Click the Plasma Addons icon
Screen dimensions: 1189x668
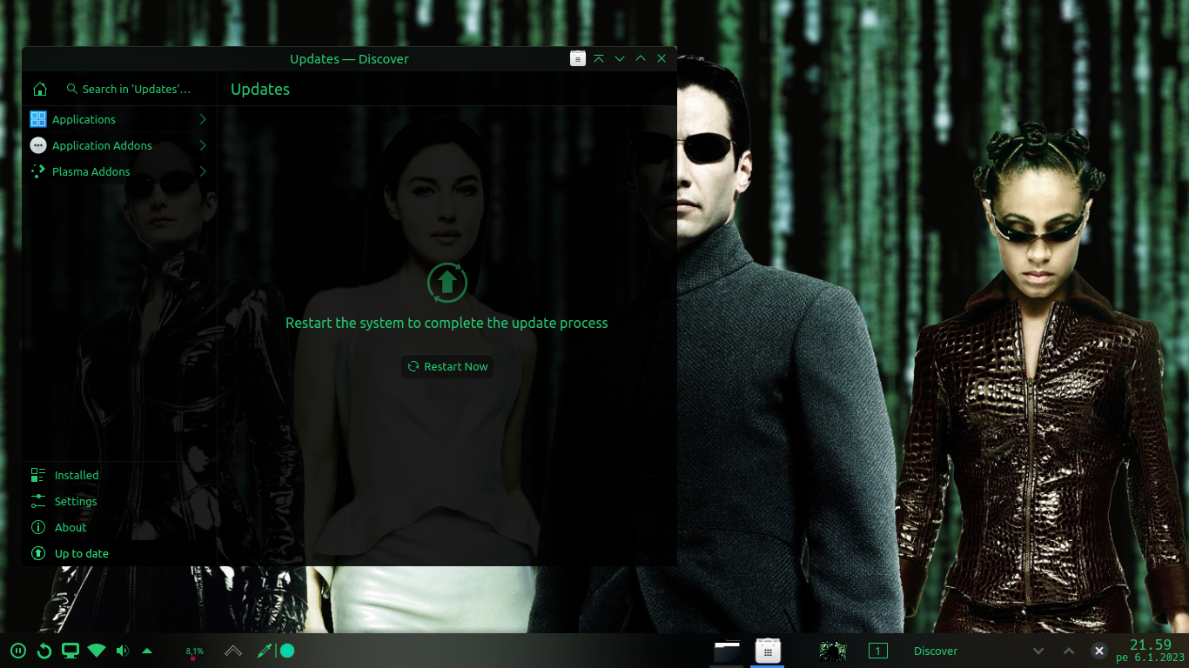38,171
